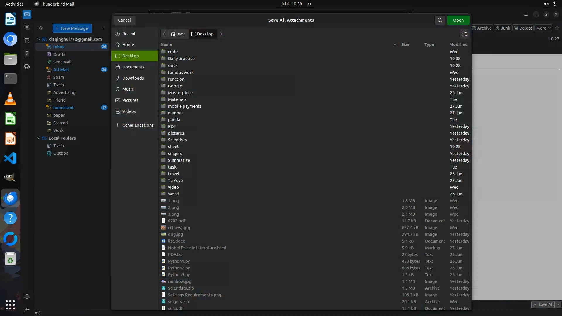Open Address Book from Thunderbird sidebar

click(27, 28)
